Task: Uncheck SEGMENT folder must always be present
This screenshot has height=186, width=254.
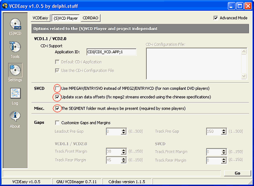Action: [57, 108]
